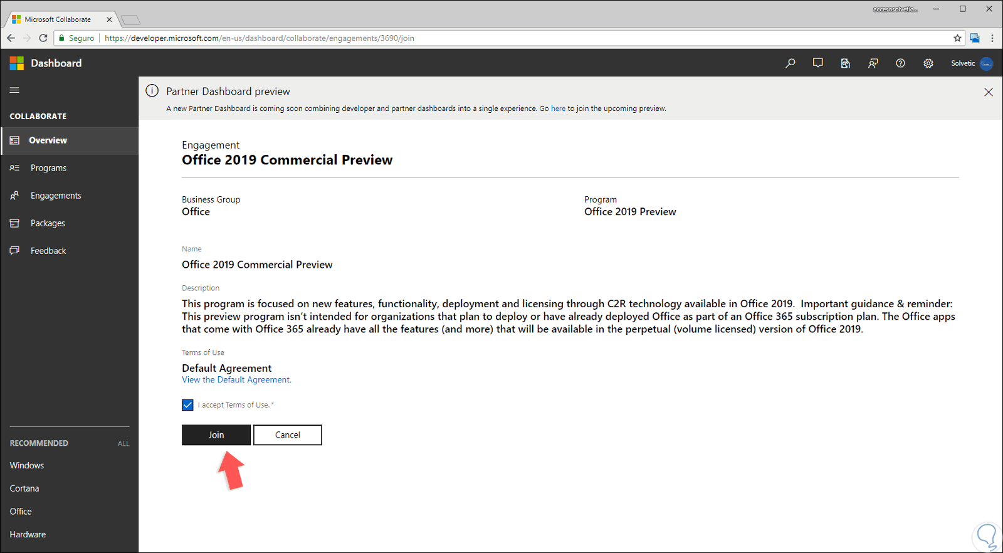1003x553 pixels.
Task: Click the Join button
Action: pyautogui.click(x=216, y=435)
